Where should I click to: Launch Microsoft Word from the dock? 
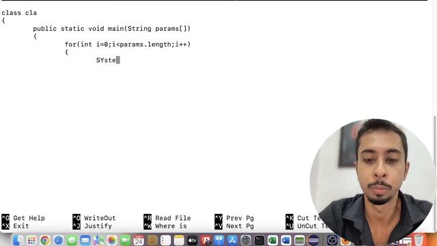(x=286, y=240)
